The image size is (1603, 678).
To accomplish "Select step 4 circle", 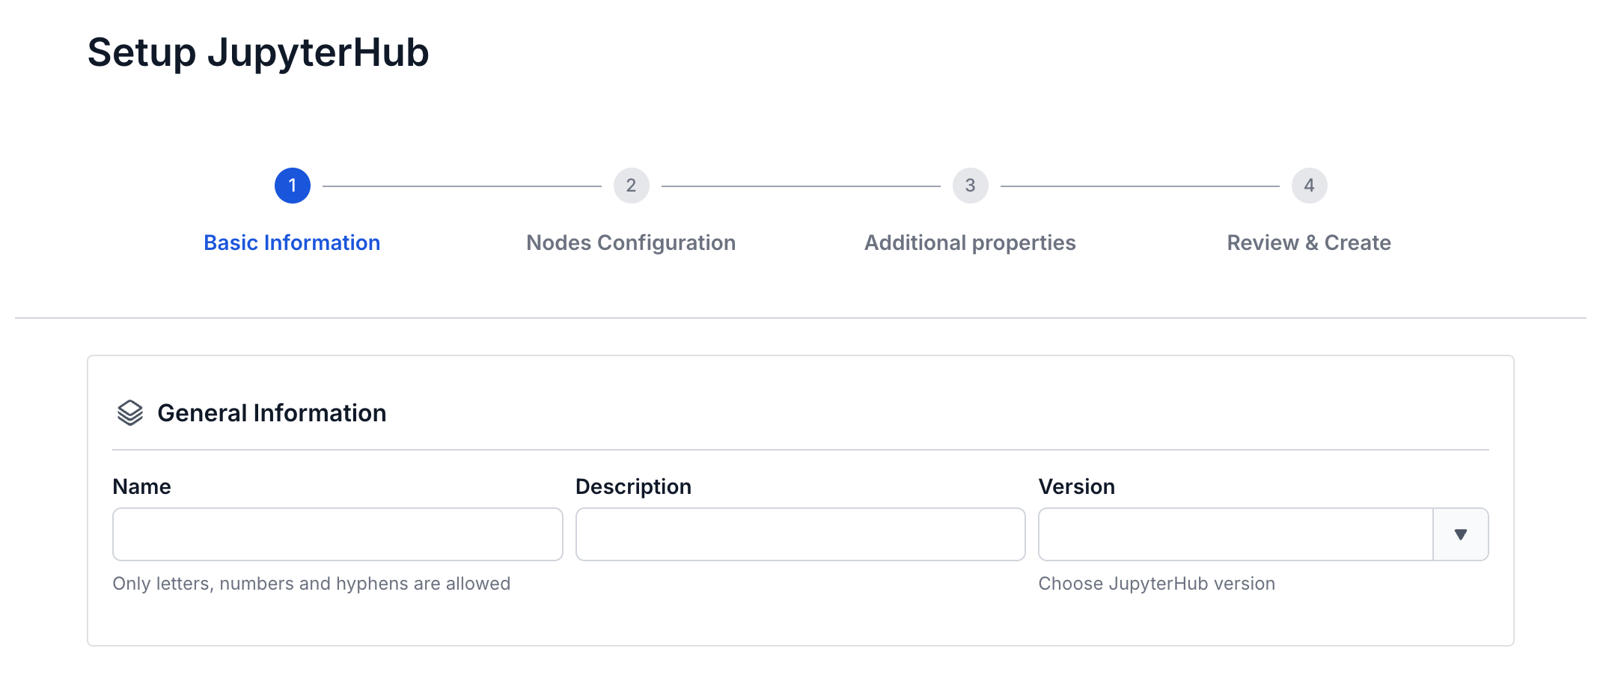I will [1310, 186].
